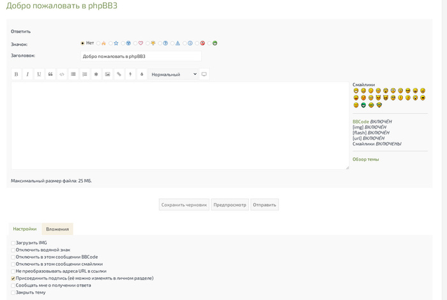Image resolution: width=447 pixels, height=300 pixels.
Task: Insert the tongue-out razz smiley
Action: 356,97
